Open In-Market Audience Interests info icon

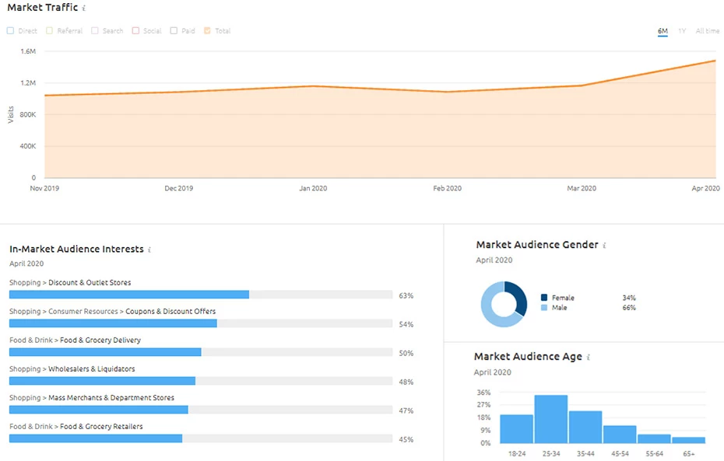149,250
